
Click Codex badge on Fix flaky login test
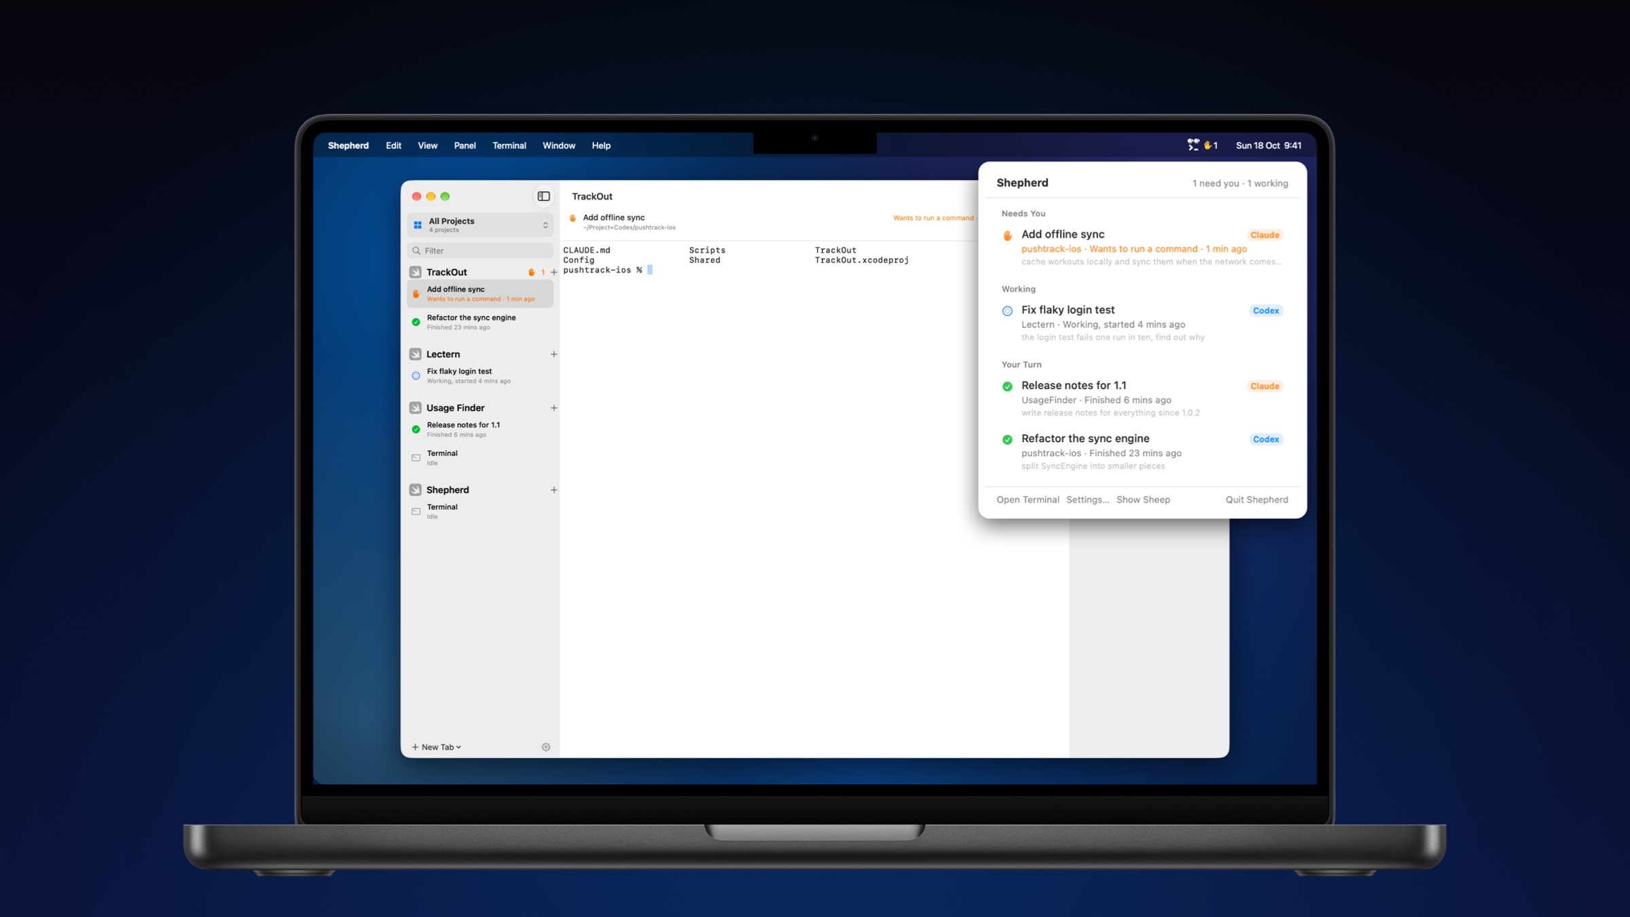(1265, 310)
